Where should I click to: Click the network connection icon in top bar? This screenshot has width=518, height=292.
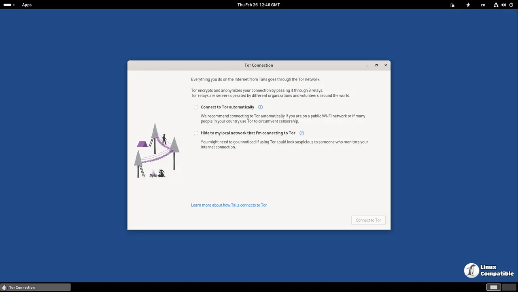click(496, 5)
